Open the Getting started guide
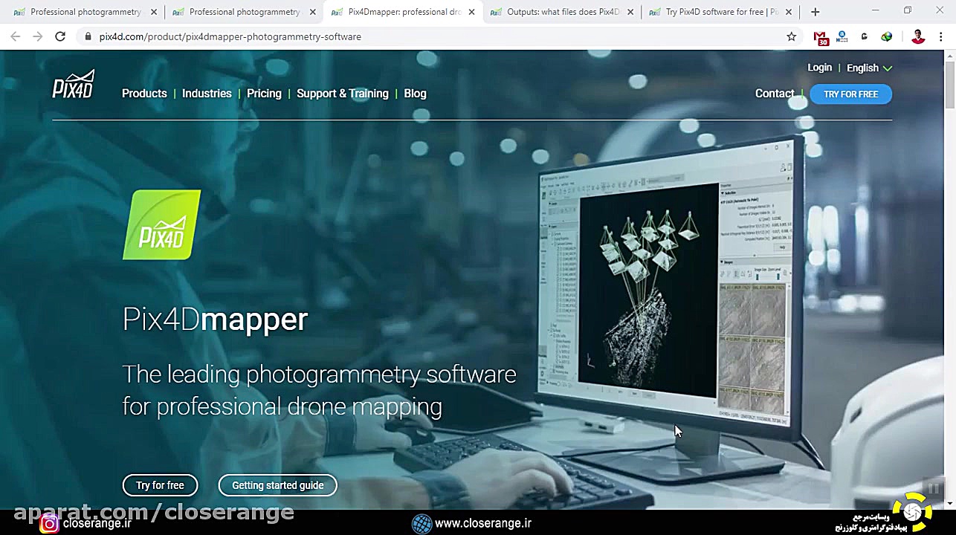 point(277,485)
